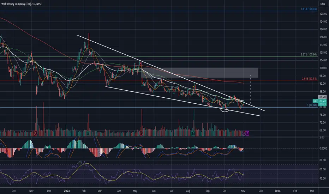Click the DIS symbol price tag

[315, 101]
